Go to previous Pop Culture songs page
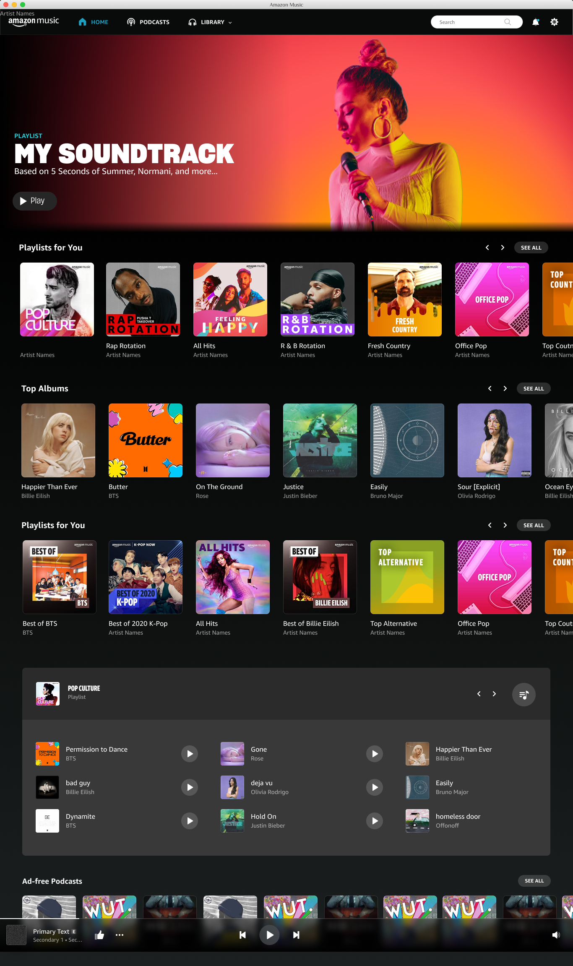Viewport: 573px width, 966px height. click(479, 694)
